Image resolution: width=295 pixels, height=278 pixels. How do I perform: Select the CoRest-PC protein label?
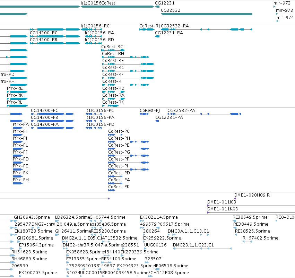(x=119, y=131)
